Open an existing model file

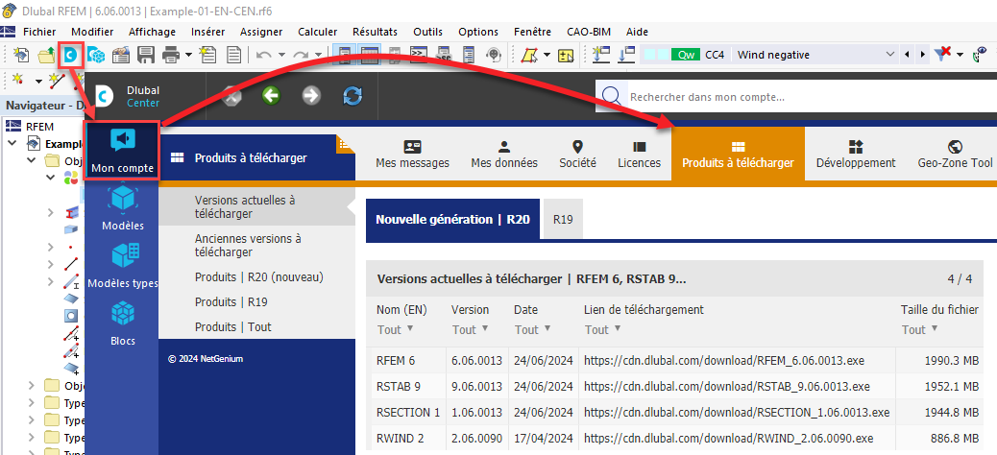click(x=46, y=56)
